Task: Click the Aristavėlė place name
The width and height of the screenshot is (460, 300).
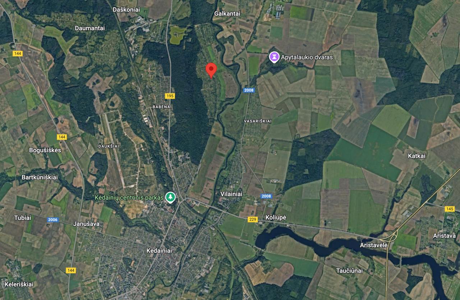Action: pos(374,245)
